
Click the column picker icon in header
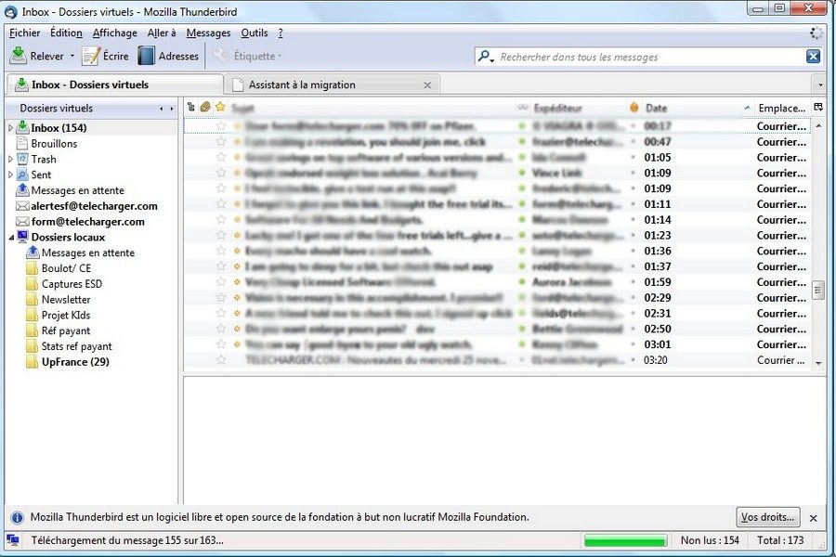coord(818,108)
